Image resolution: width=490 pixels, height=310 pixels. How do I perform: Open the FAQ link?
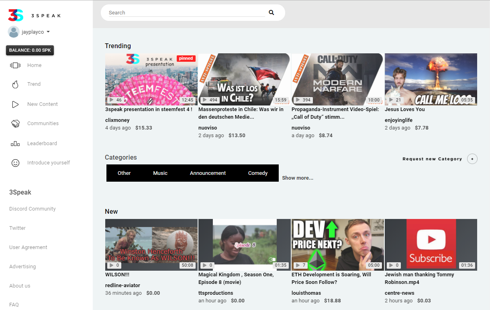[x=14, y=305]
